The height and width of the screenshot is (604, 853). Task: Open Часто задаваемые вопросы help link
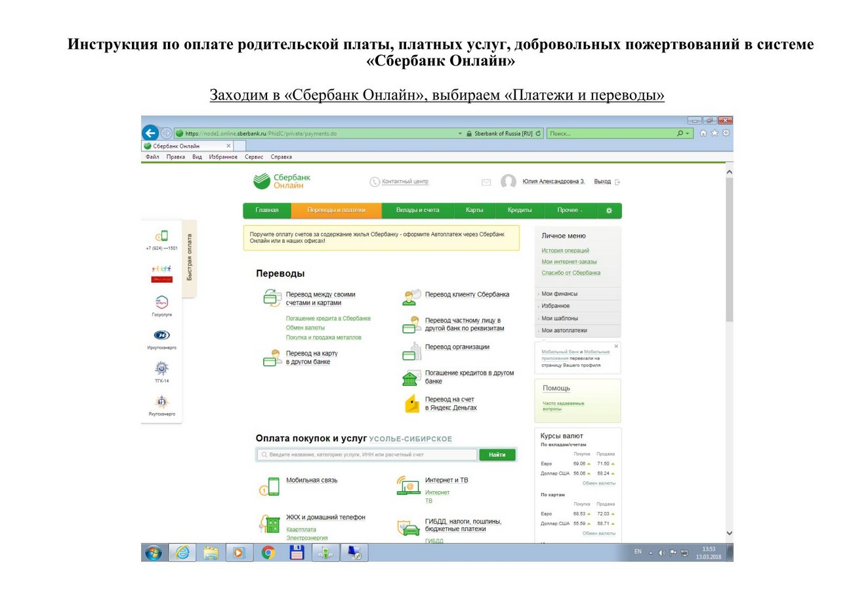563,406
